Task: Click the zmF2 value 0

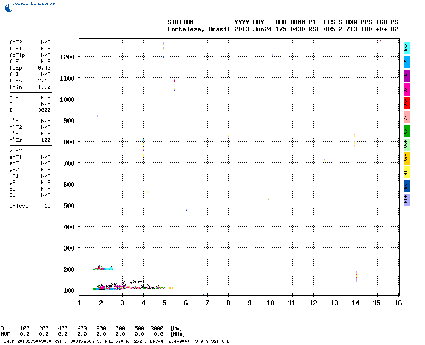Action: click(x=49, y=151)
